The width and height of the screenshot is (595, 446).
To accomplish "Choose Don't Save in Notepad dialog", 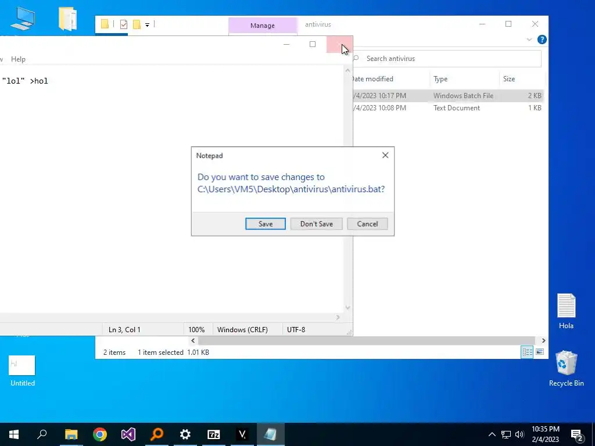I will [316, 224].
